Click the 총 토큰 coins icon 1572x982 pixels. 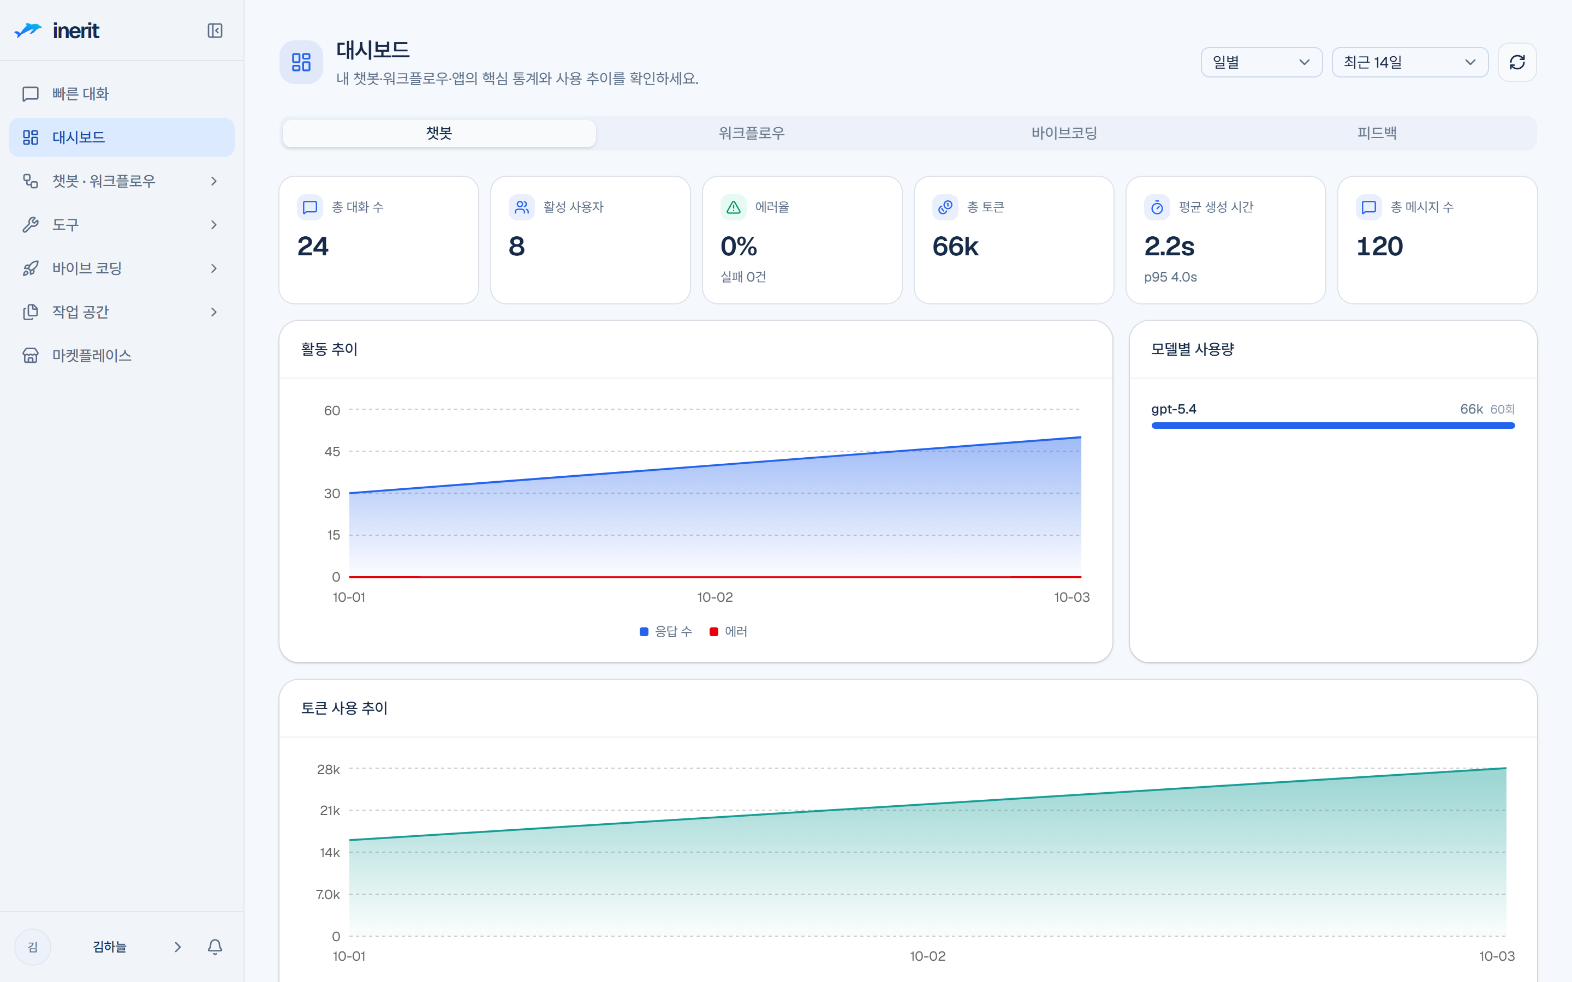945,207
